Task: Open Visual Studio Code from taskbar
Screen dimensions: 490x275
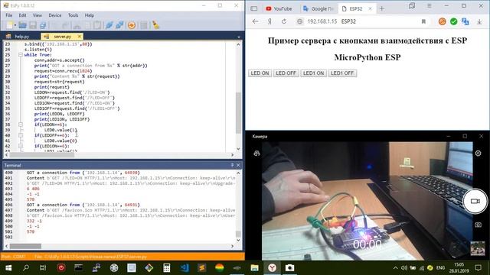Action: coord(185,268)
